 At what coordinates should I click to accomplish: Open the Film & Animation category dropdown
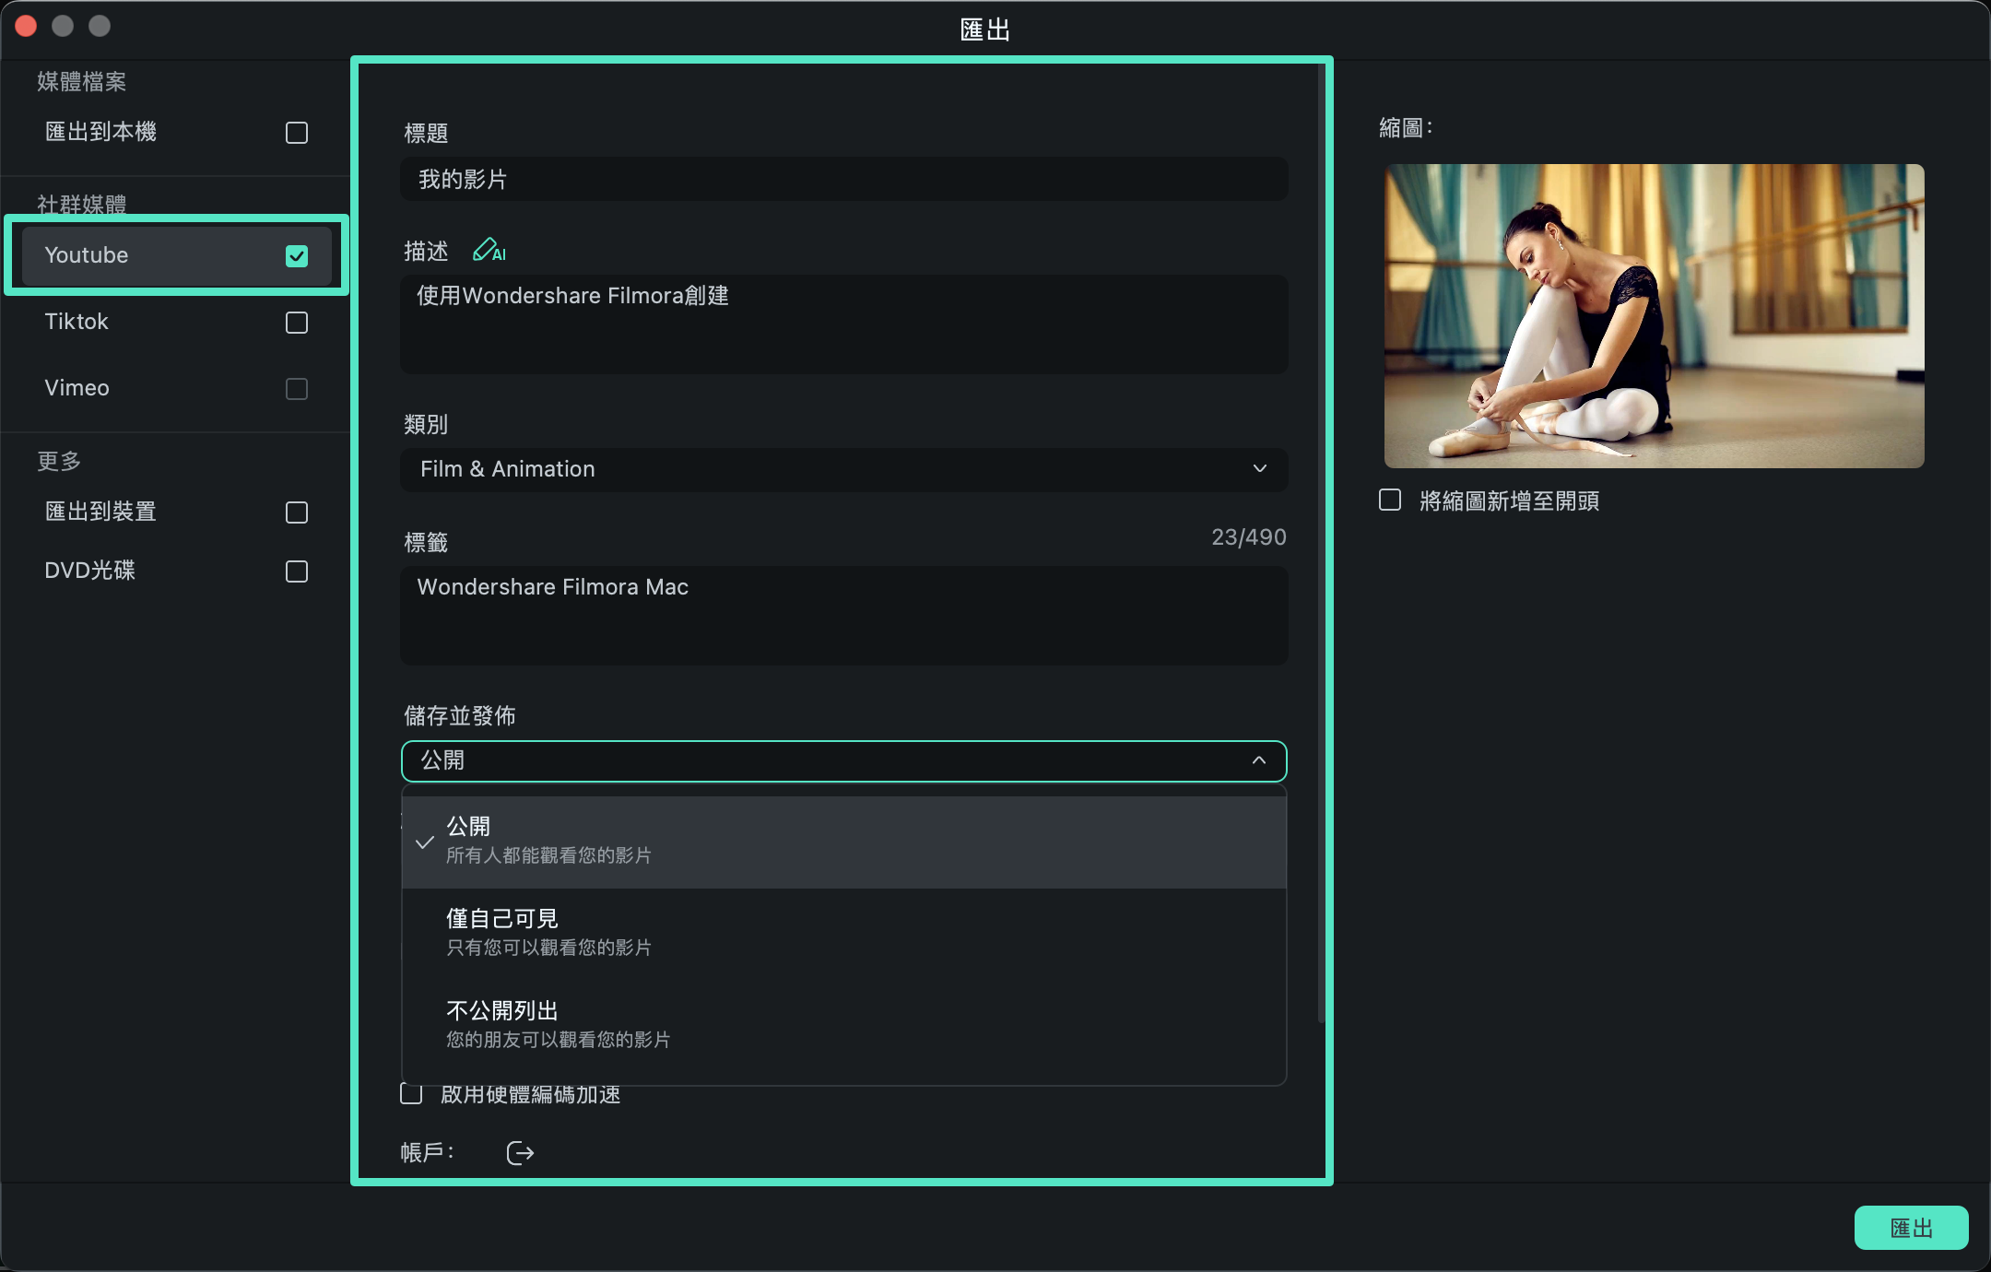coord(844,469)
